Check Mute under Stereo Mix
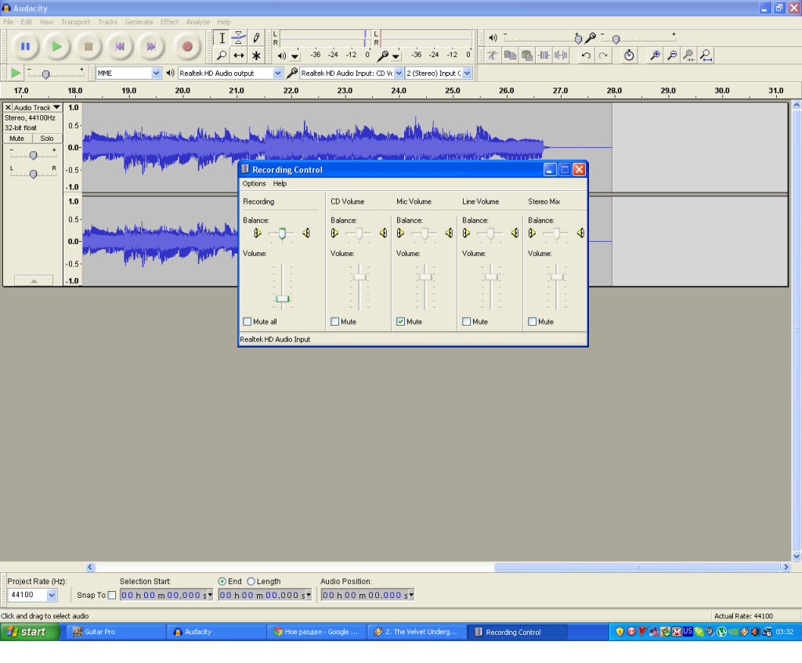Image resolution: width=802 pixels, height=663 pixels. 533,322
